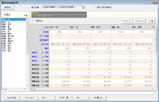Click employee list horizontal scroll left arrow
159x102 pixels.
(3, 89)
